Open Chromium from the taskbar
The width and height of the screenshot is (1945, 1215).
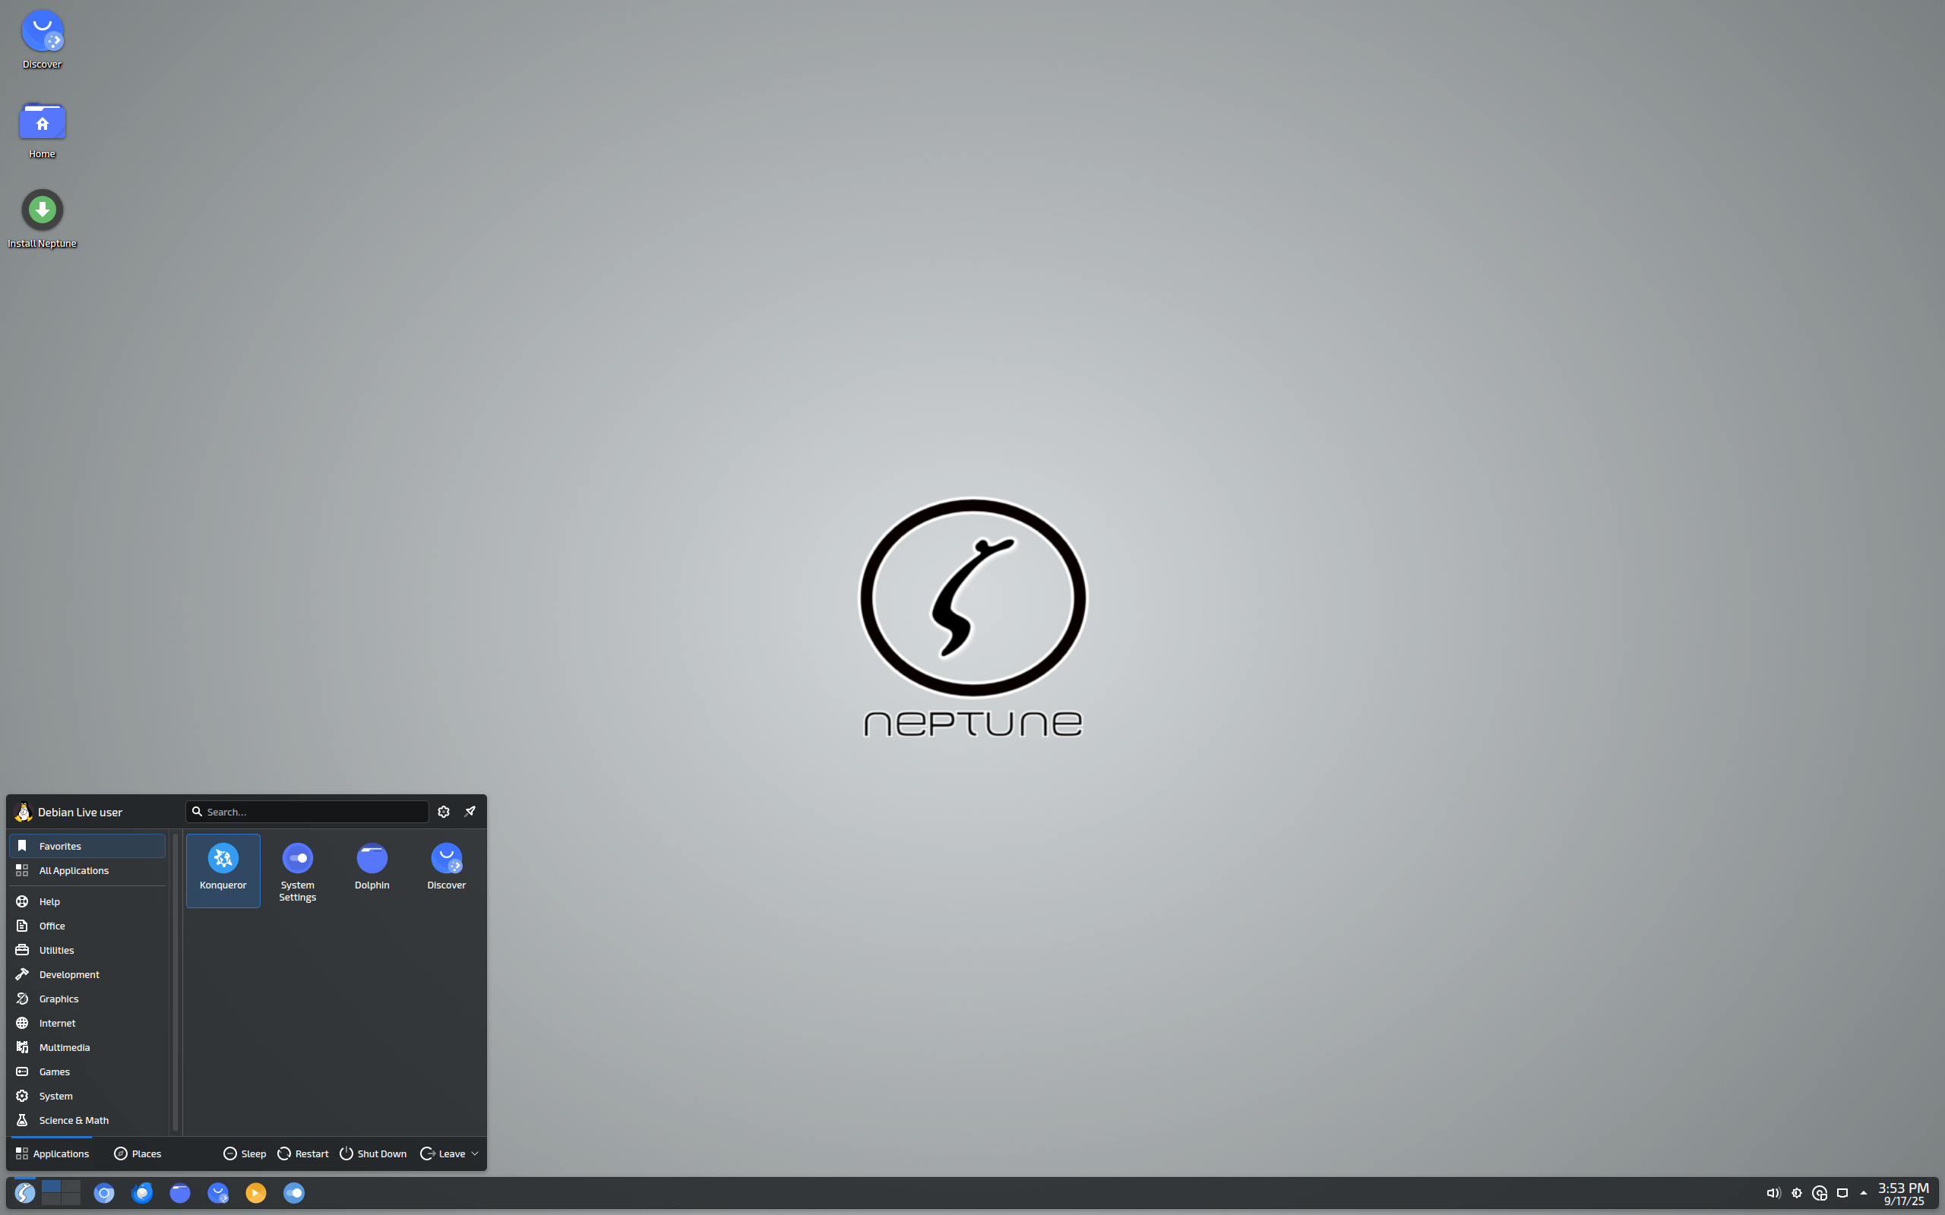pyautogui.click(x=103, y=1193)
